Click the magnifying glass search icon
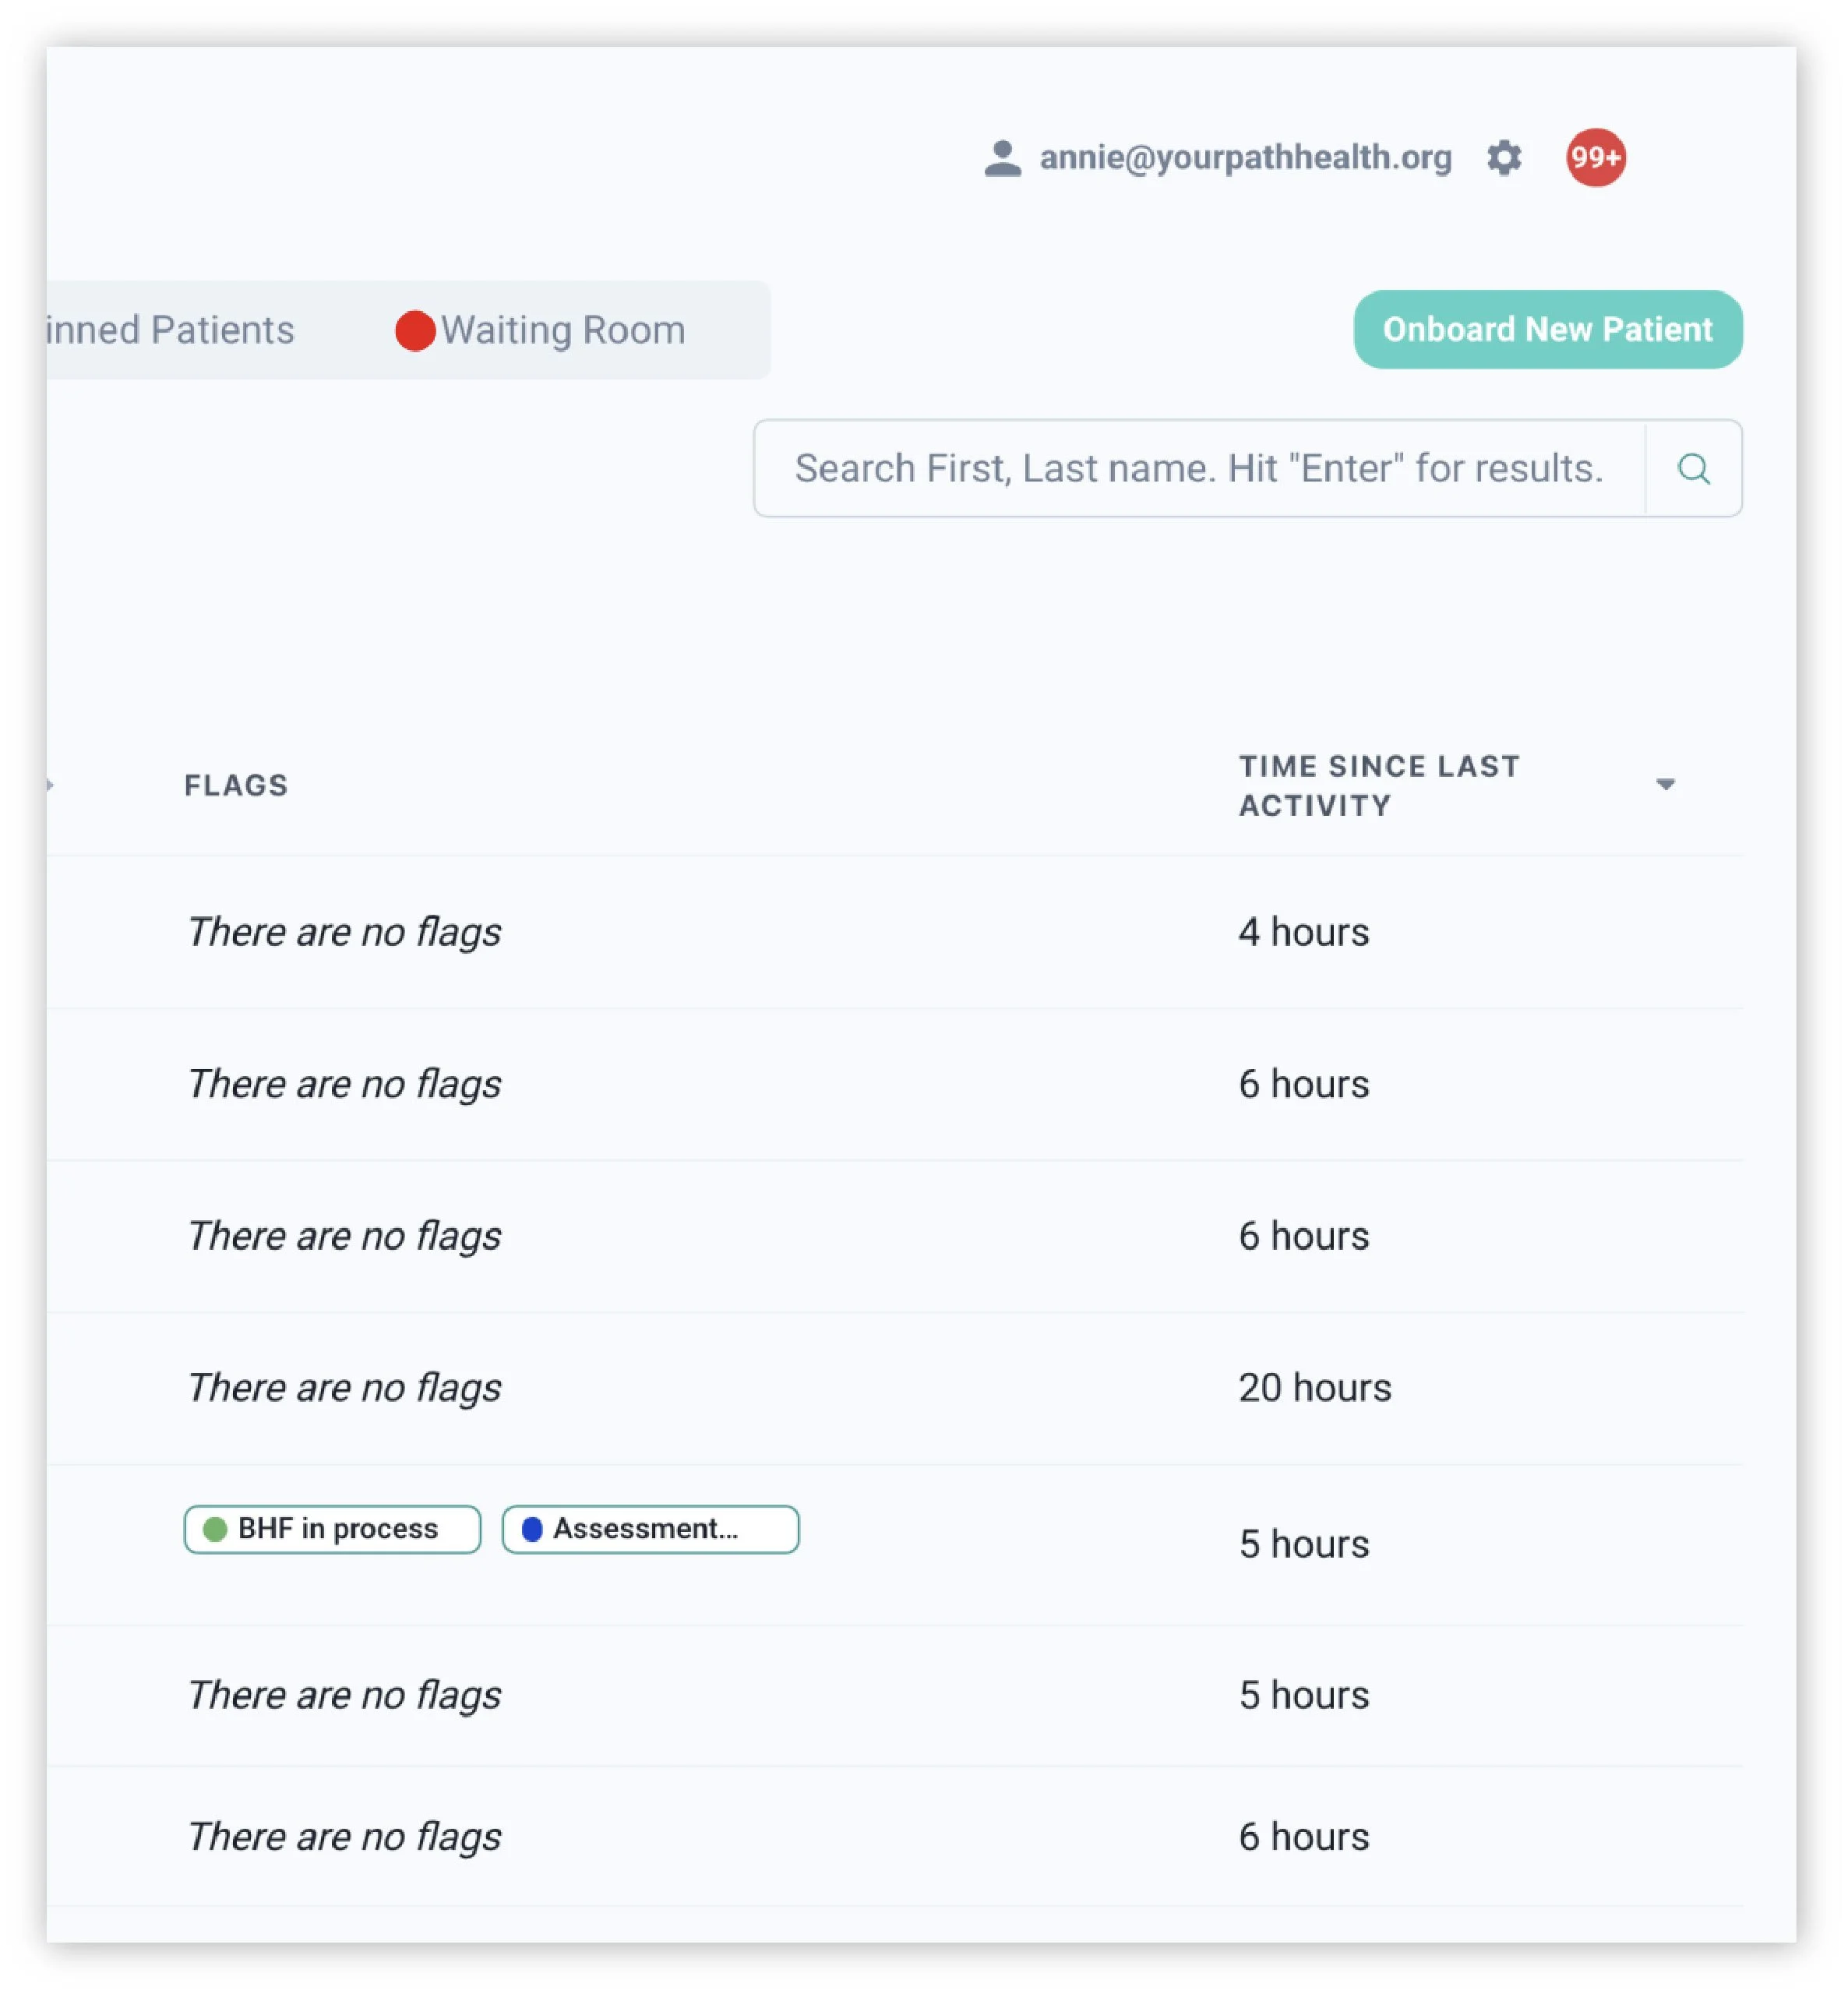The height and width of the screenshot is (1994, 1848). point(1693,468)
